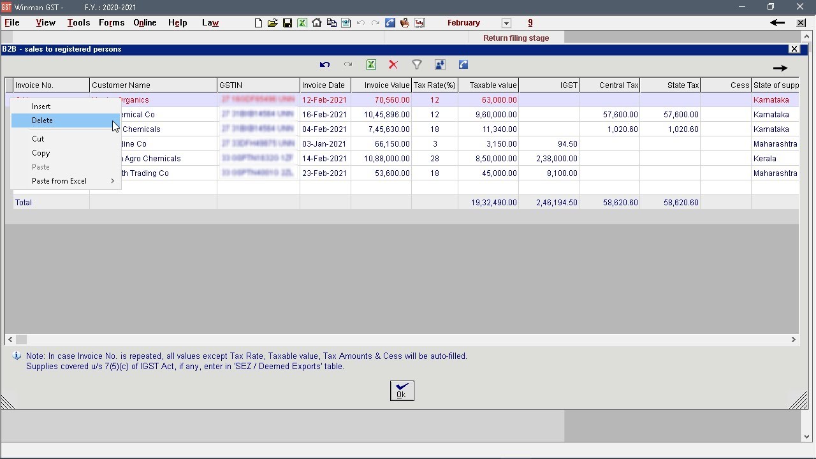
Task: Click the Excel icon in the B2B toolbar
Action: pyautogui.click(x=371, y=64)
